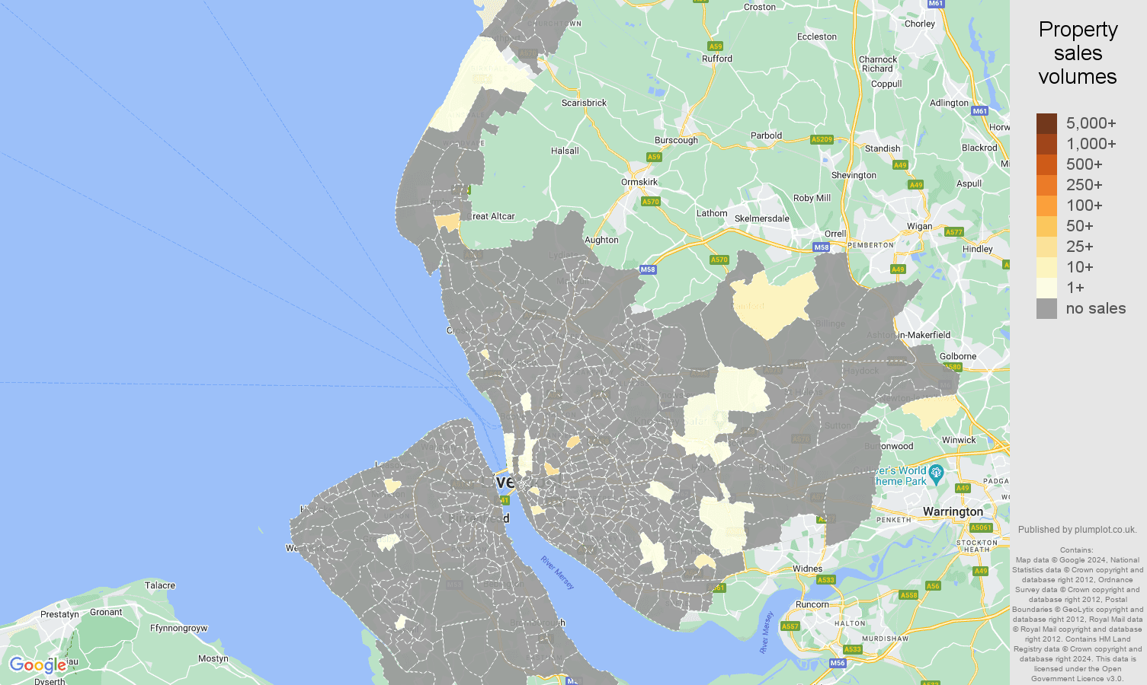This screenshot has height=685, width=1147.
Task: Click the Lathom village label
Action: (712, 213)
